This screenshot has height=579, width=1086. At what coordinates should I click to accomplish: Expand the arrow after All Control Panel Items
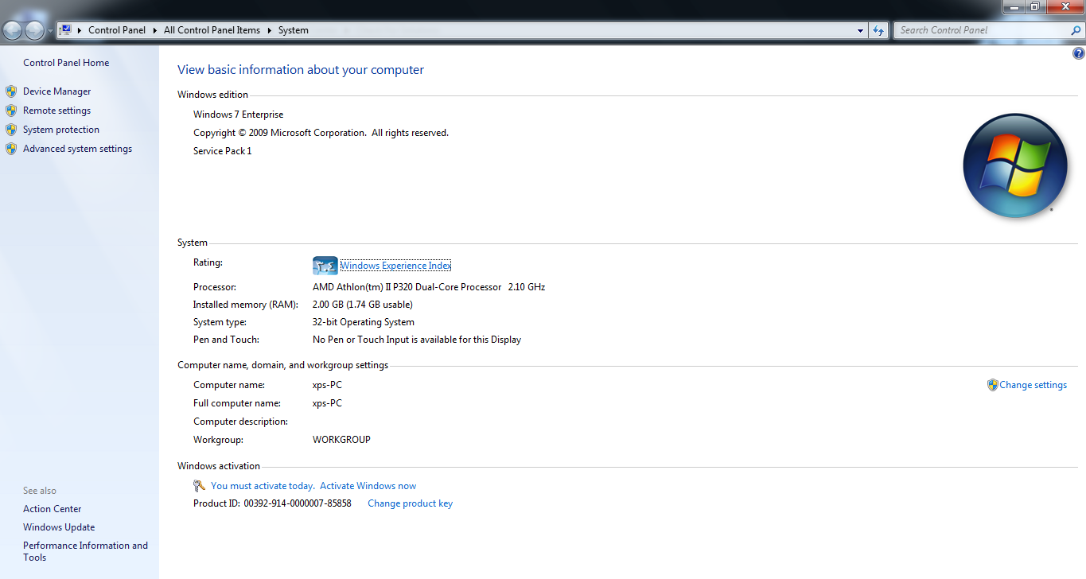tap(269, 30)
